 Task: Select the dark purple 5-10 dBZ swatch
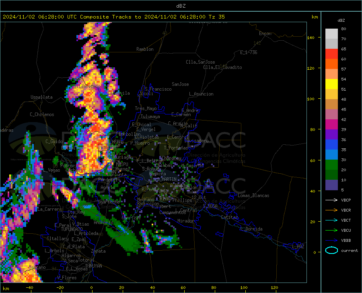[331, 185]
